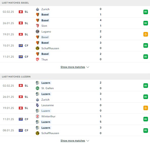This screenshot has height=145, width=150.
Task: Expand Show more matches under Basel
Action: (73, 67)
